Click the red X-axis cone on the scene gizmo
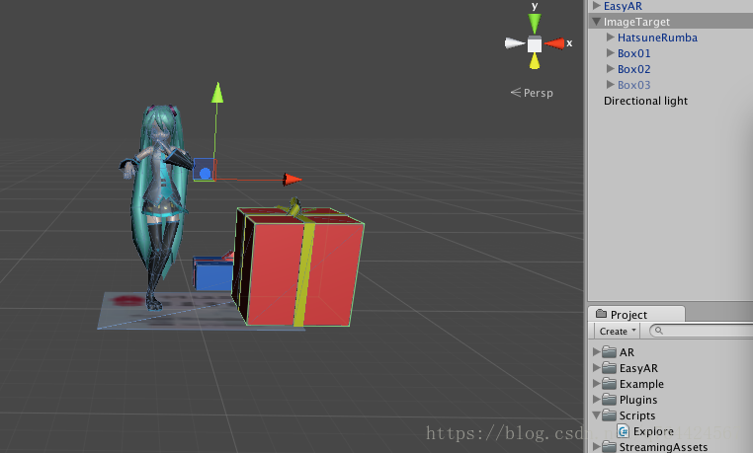 tap(554, 43)
